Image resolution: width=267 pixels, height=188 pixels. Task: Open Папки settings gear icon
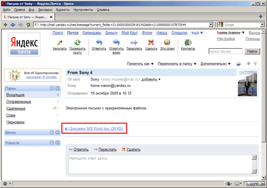click(x=52, y=88)
